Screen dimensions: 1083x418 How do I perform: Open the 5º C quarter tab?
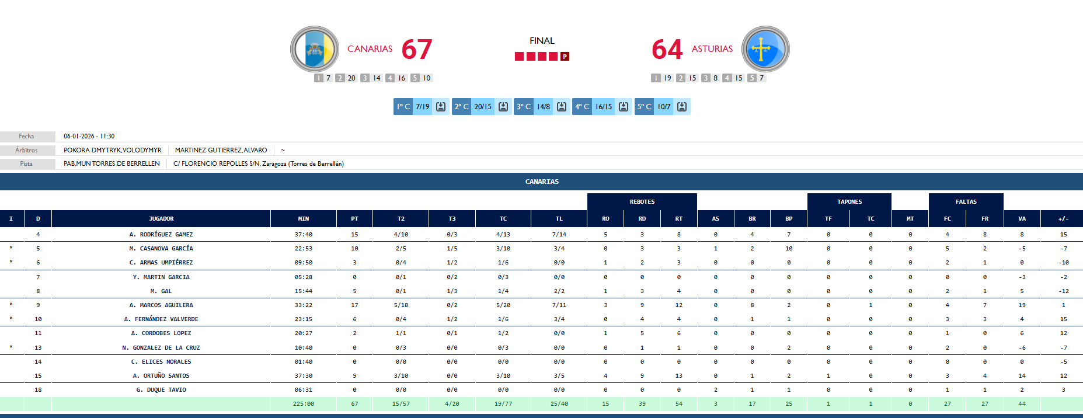click(645, 107)
